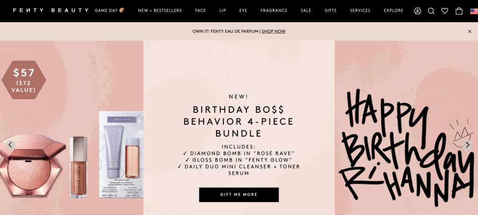
Task: Click the Gift Me More button
Action: 239,195
